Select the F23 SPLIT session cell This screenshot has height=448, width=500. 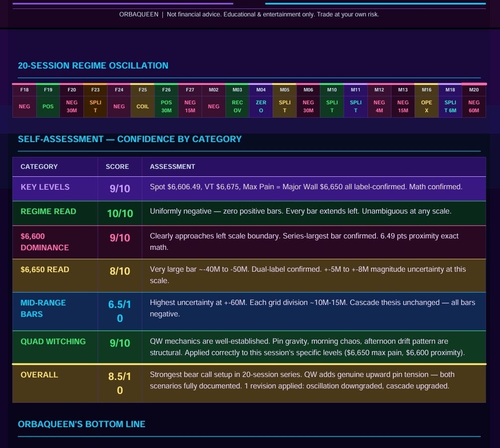tap(95, 100)
